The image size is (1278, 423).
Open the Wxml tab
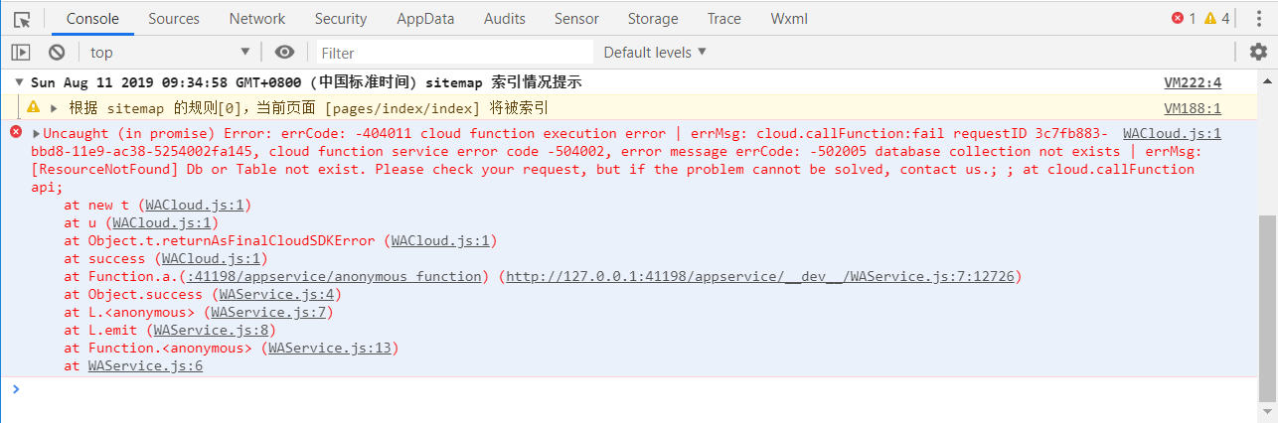click(789, 19)
